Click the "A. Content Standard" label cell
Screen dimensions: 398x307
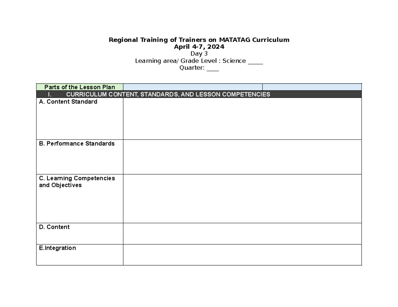[x=68, y=102]
